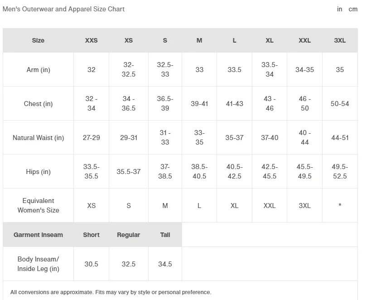The height and width of the screenshot is (300, 376).
Task: Click the Regular inseam column header
Action: coord(129,235)
